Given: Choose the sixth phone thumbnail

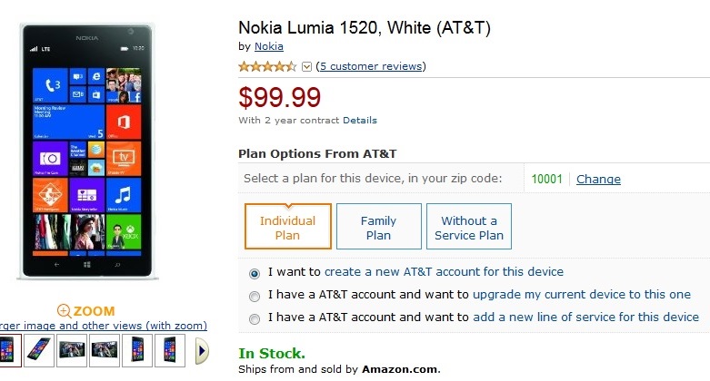Looking at the screenshot, I should [x=170, y=350].
